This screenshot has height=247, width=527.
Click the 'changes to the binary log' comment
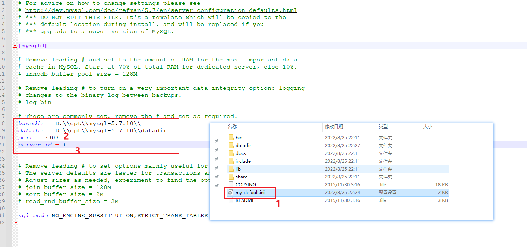[100, 95]
